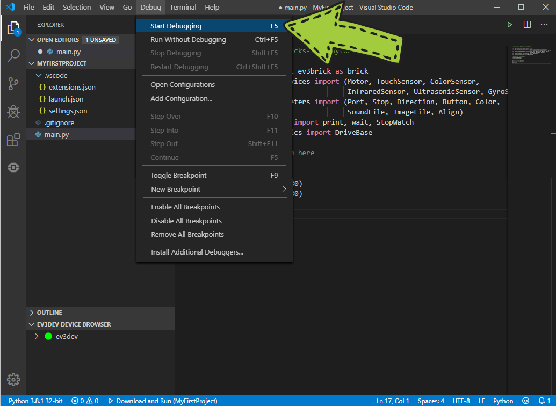556x406 pixels.
Task: Collapse the EV3DEV Device Browser section
Action: click(32, 324)
